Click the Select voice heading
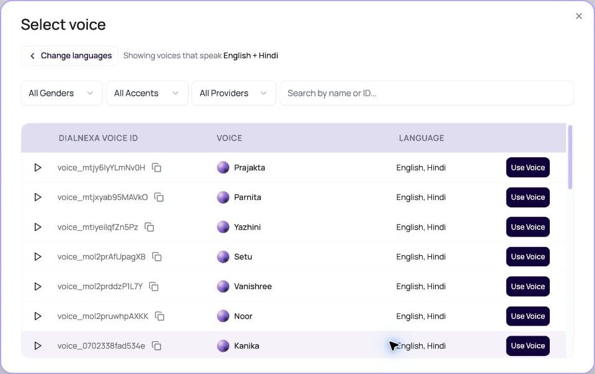The image size is (595, 374). coord(63,25)
